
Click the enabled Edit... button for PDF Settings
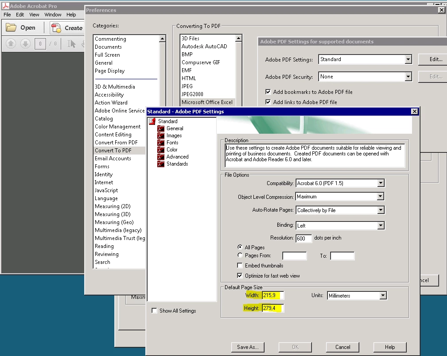pos(433,59)
